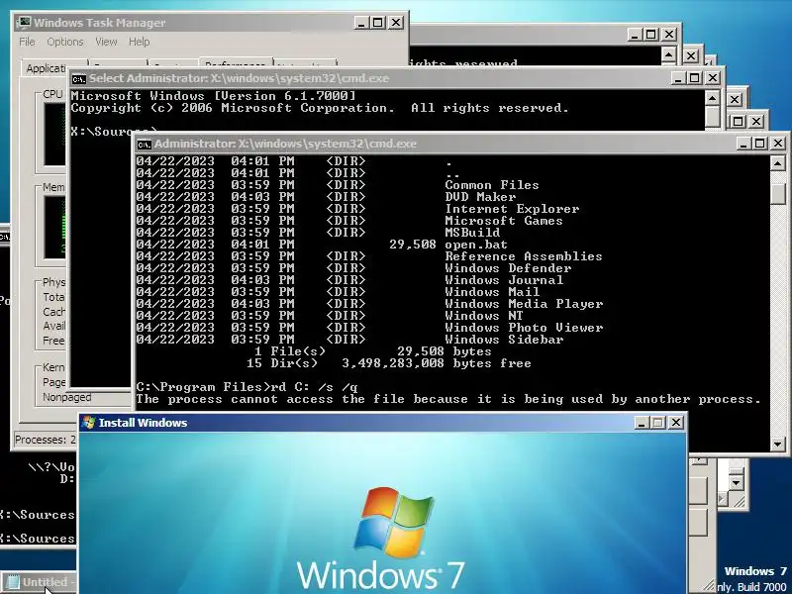Click the 'Internet Explorer' directory entry
The width and height of the screenshot is (792, 594).
tap(512, 209)
